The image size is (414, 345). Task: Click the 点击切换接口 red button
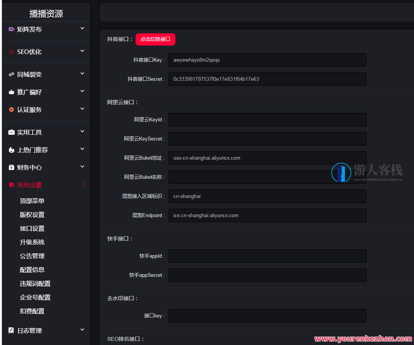155,39
